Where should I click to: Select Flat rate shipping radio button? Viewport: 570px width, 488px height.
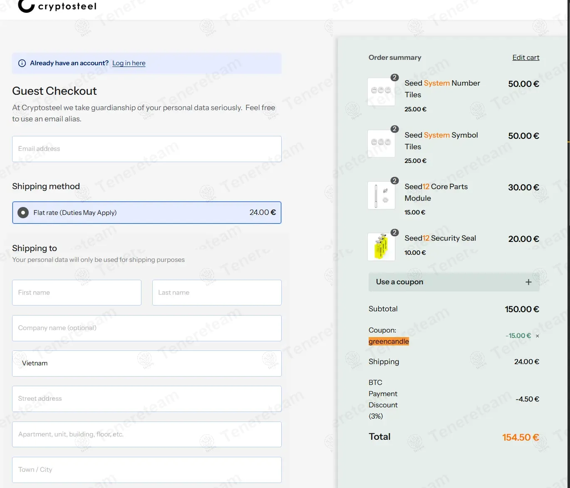click(x=23, y=213)
